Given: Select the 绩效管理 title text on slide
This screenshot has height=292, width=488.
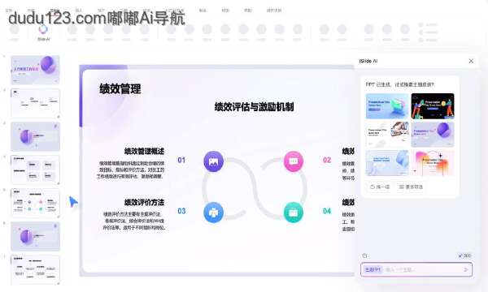Looking at the screenshot, I should 120,89.
